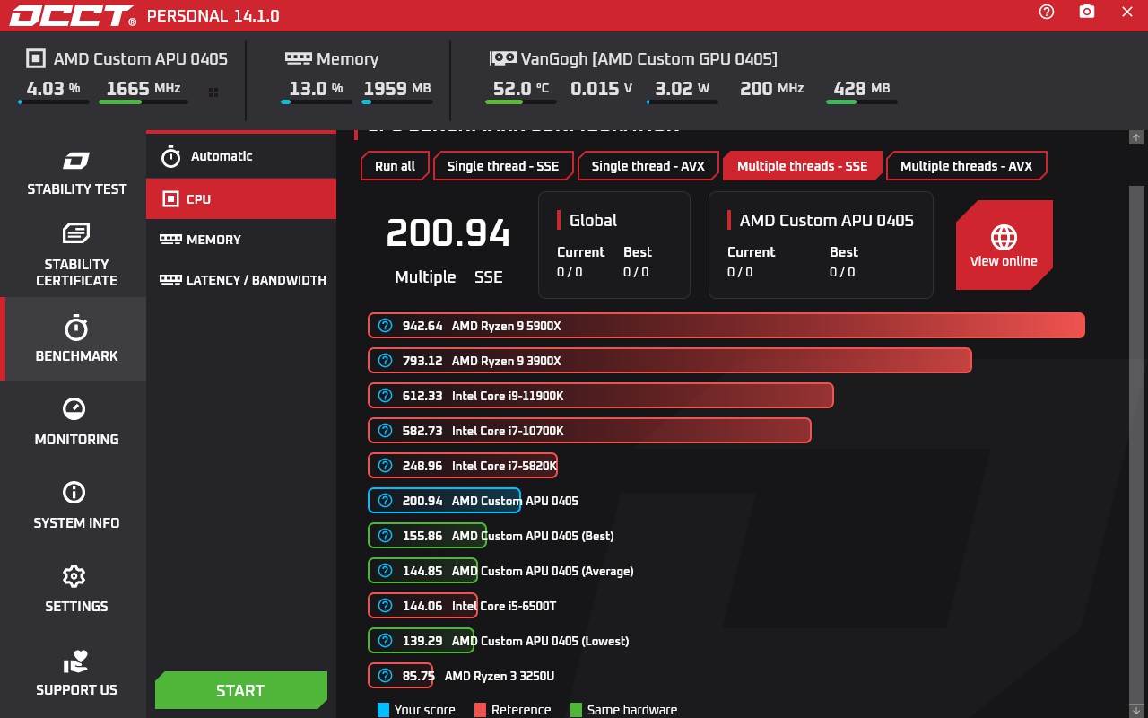1148x718 pixels.
Task: Select the Memory benchmark entry
Action: pos(241,240)
